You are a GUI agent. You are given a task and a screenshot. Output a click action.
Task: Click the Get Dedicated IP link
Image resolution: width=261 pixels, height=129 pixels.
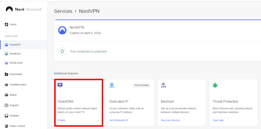coord(119,120)
